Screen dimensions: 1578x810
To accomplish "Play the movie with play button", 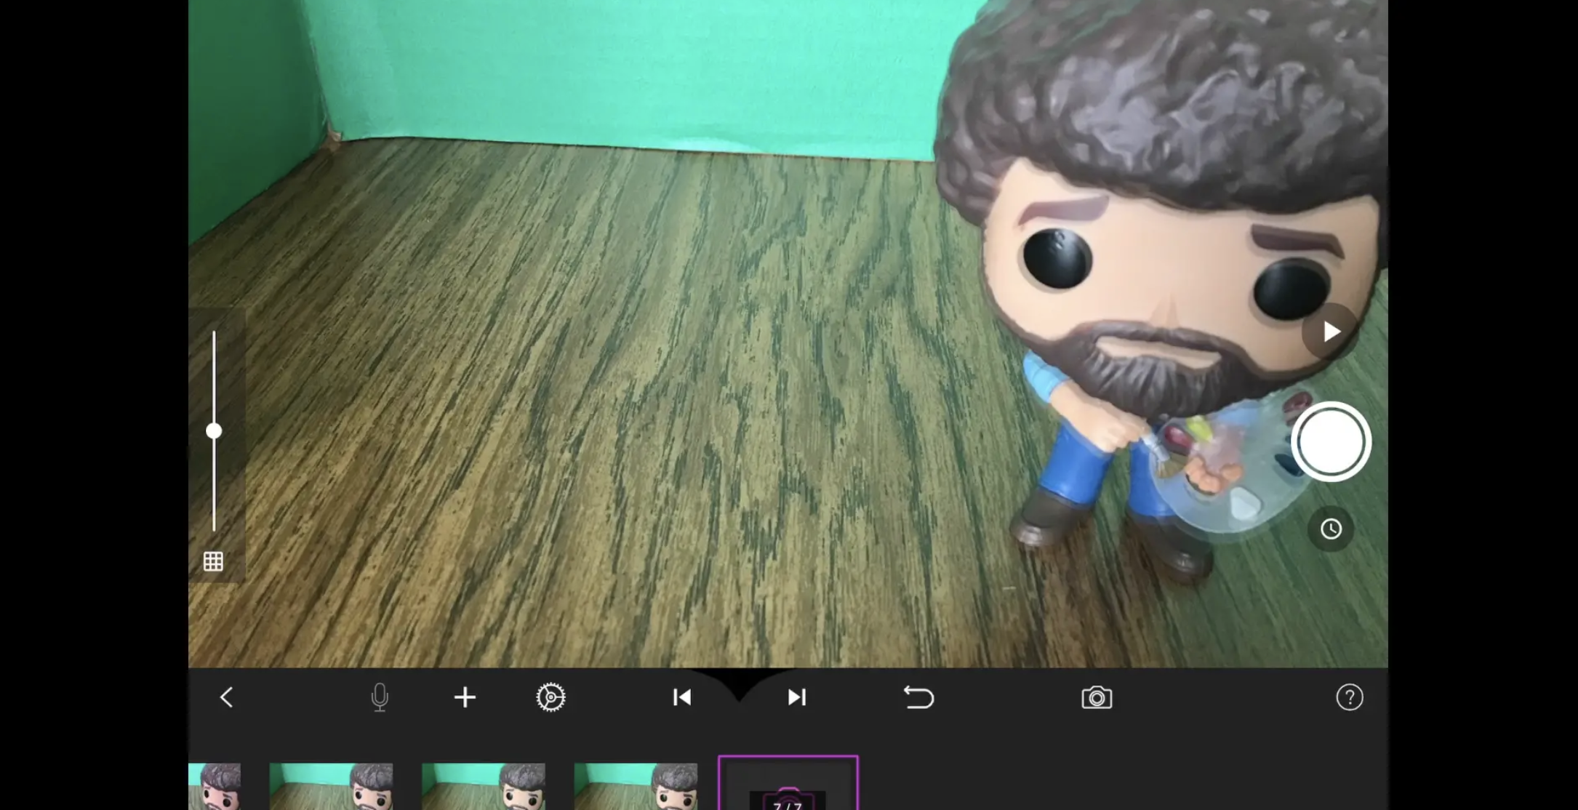I will (x=1331, y=332).
